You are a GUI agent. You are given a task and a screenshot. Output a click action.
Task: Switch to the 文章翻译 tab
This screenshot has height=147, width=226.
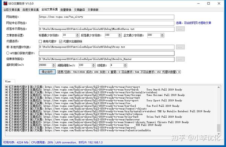79,10
